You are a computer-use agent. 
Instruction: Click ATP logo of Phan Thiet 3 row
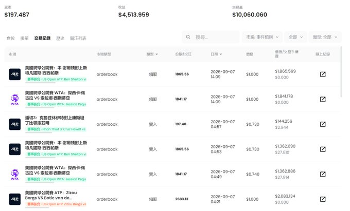15,124
